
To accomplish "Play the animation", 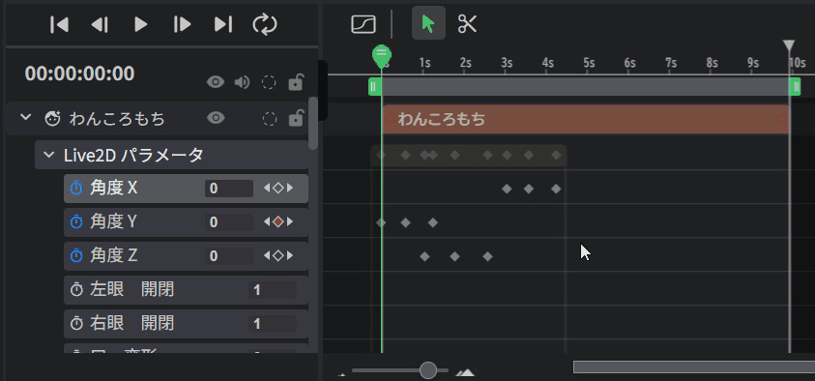I will pyautogui.click(x=141, y=24).
